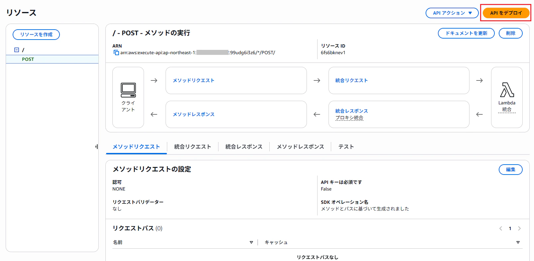This screenshot has width=534, height=261.
Task: Open the API アクション dropdown
Action: (x=452, y=13)
